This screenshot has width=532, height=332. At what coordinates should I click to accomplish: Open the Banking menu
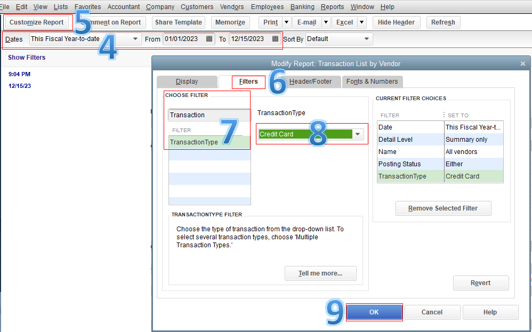coord(302,7)
